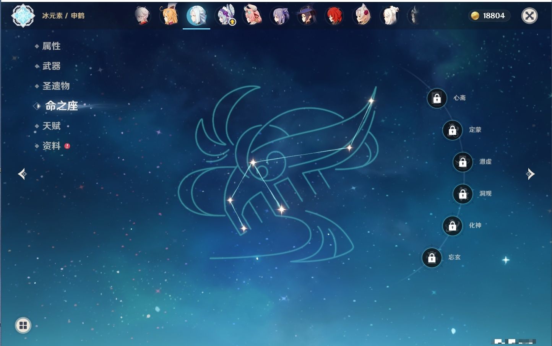Select the avatar with rose hair ornament
Image resolution: width=552 pixels, height=346 pixels.
(362, 16)
